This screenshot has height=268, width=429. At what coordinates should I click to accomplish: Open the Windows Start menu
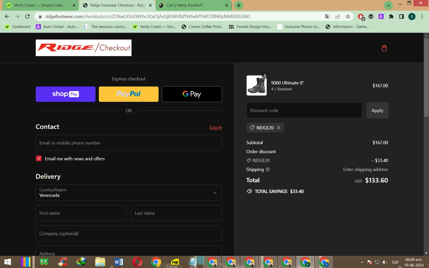point(8,262)
